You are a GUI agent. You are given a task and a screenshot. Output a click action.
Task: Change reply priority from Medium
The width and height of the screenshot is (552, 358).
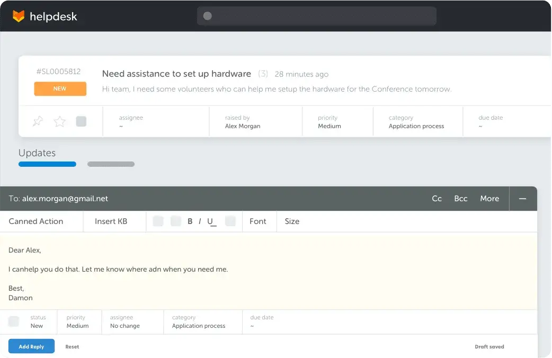point(78,322)
